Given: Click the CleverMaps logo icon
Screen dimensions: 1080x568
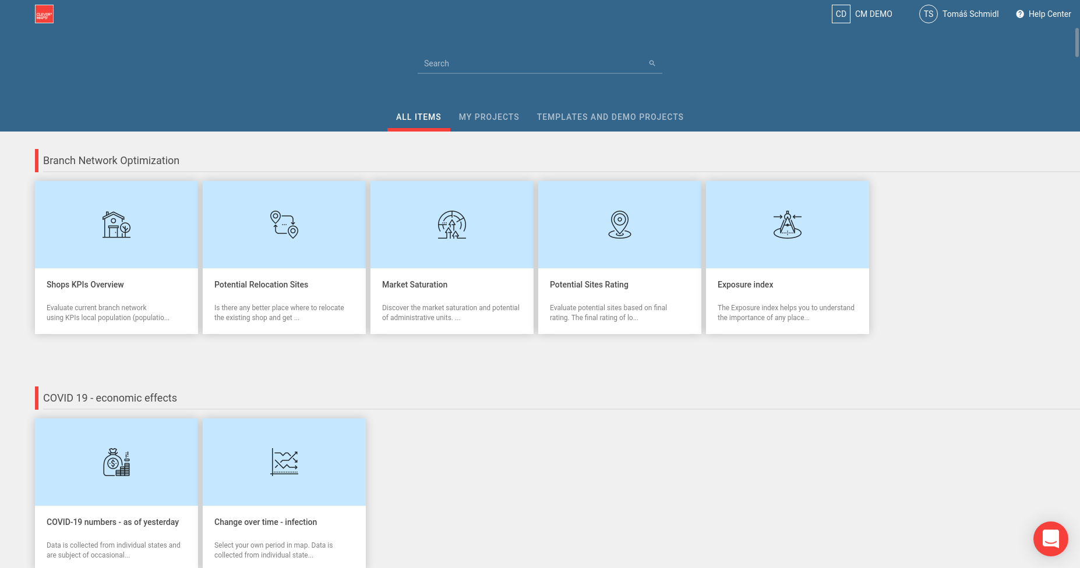Looking at the screenshot, I should [44, 14].
